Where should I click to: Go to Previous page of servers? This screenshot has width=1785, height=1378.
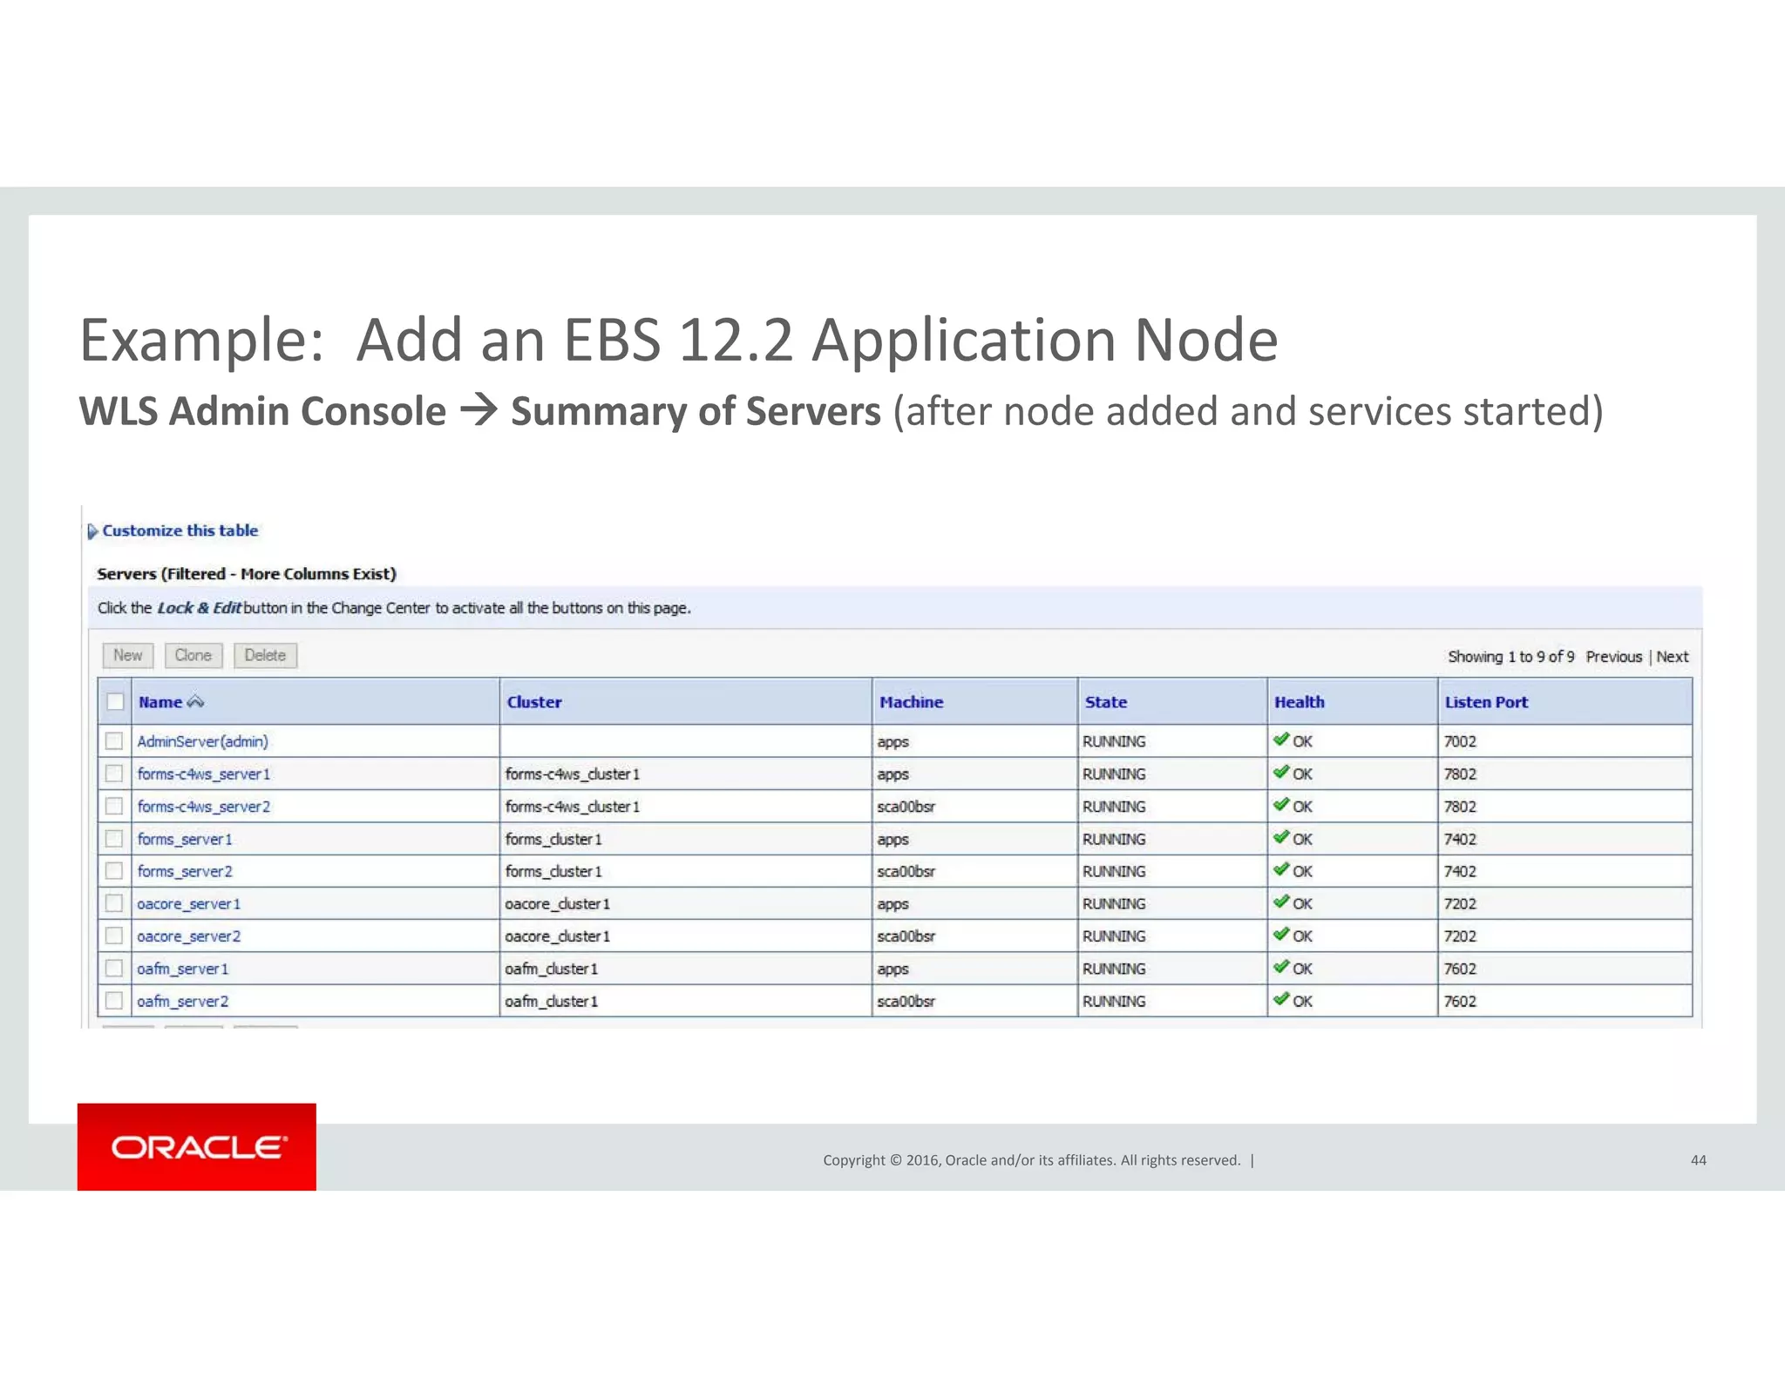click(1613, 657)
